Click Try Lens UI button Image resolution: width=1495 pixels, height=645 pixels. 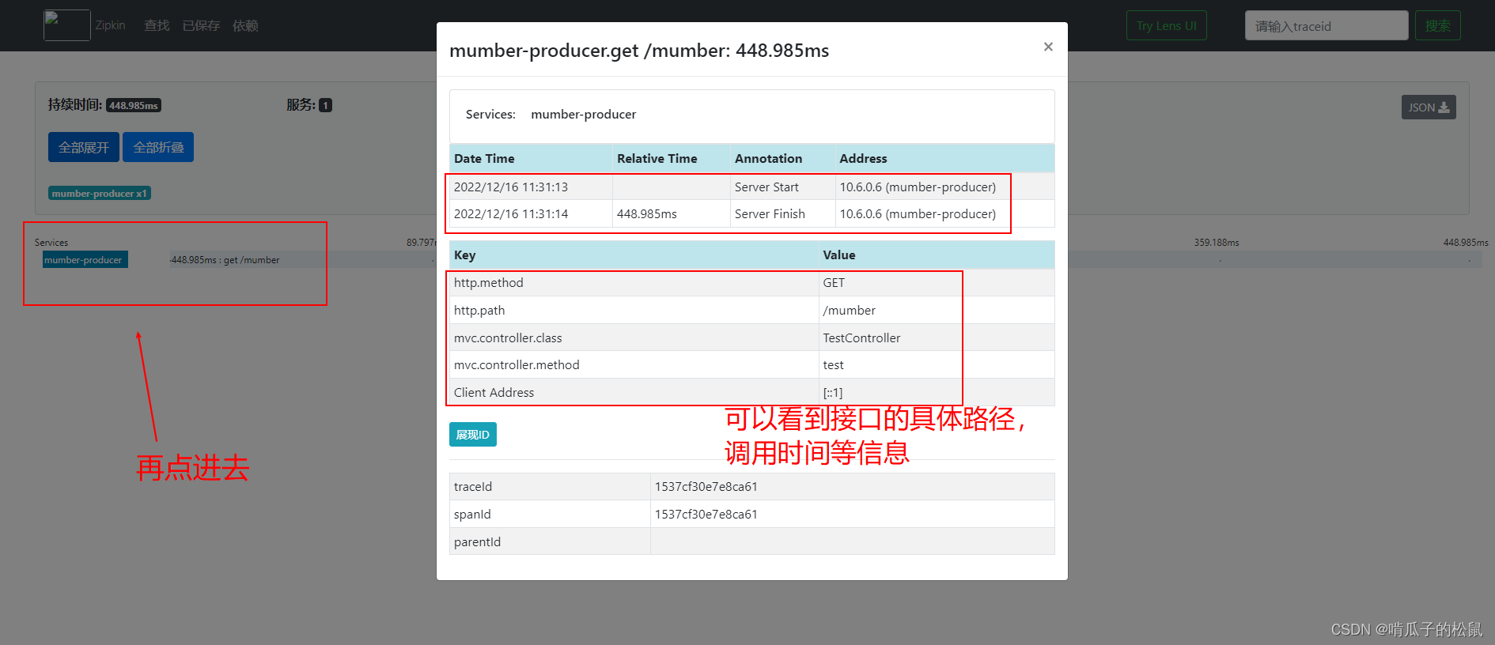point(1167,25)
